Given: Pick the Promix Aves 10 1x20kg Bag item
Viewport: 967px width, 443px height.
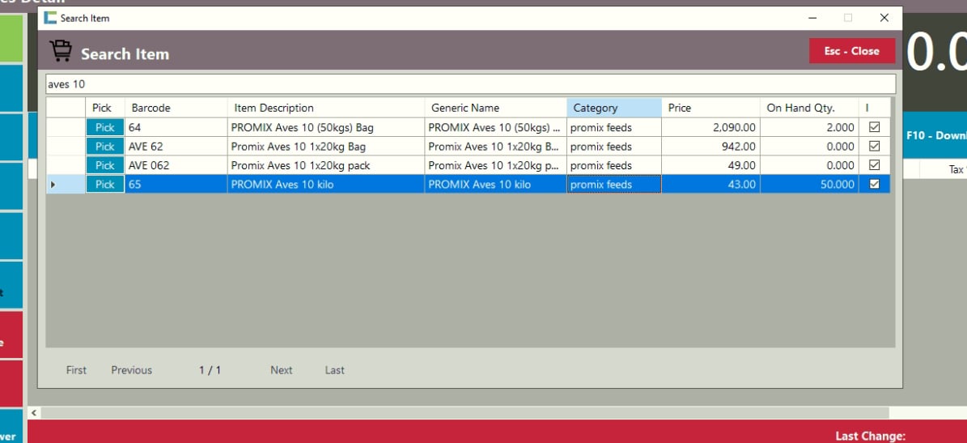Looking at the screenshot, I should click(x=105, y=147).
